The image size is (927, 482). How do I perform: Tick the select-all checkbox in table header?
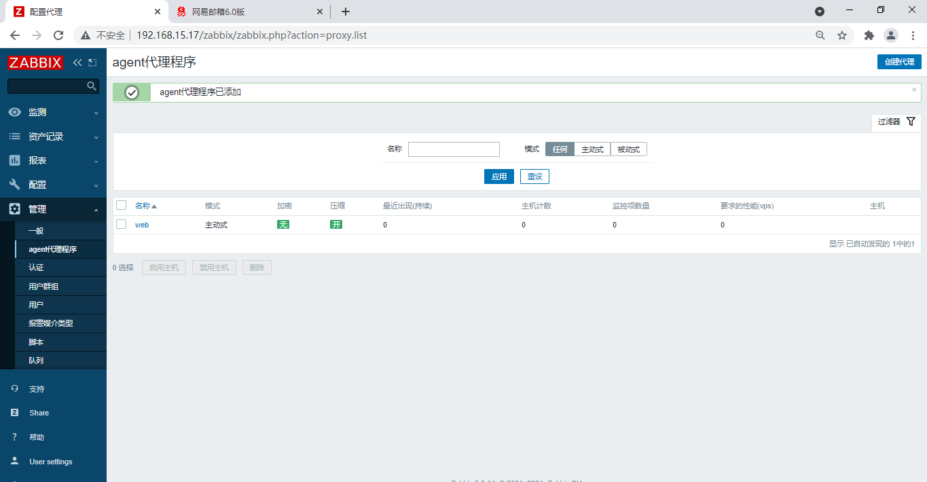(x=122, y=205)
